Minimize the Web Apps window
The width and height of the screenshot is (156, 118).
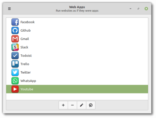coord(130,9)
